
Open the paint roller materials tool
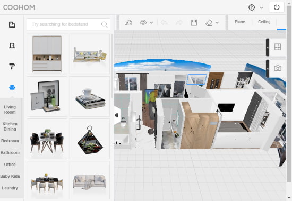click(x=12, y=66)
